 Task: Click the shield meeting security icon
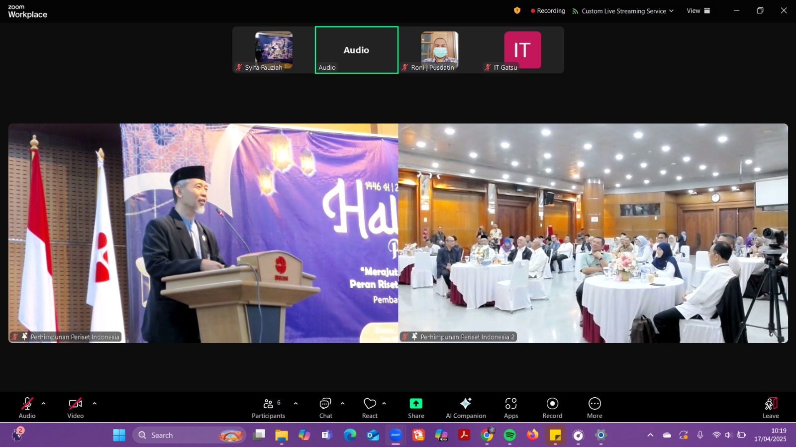517,10
